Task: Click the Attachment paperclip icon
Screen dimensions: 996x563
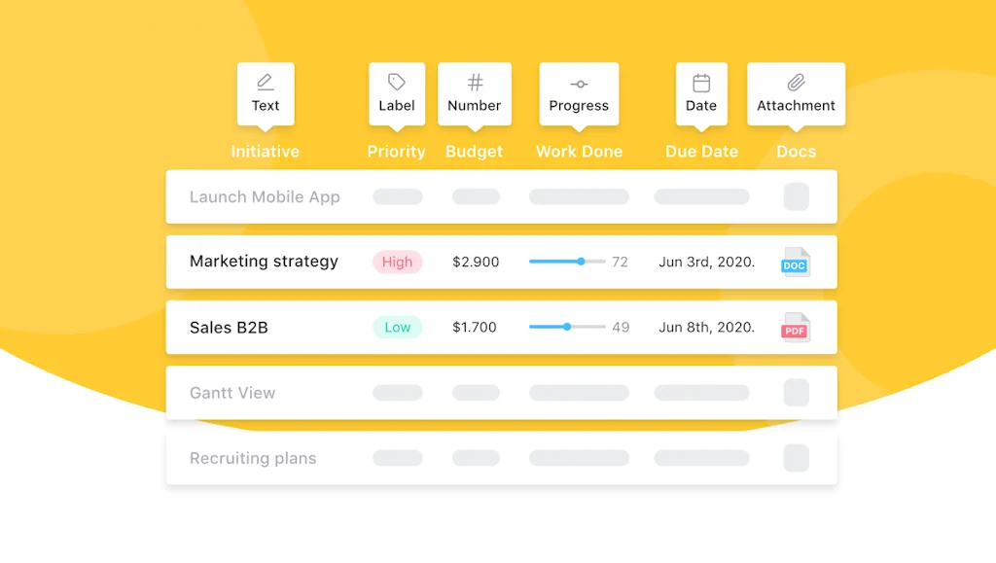Action: pos(796,83)
